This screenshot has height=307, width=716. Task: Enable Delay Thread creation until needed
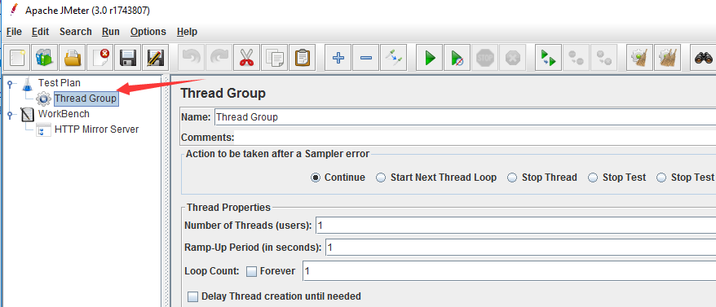tap(193, 296)
